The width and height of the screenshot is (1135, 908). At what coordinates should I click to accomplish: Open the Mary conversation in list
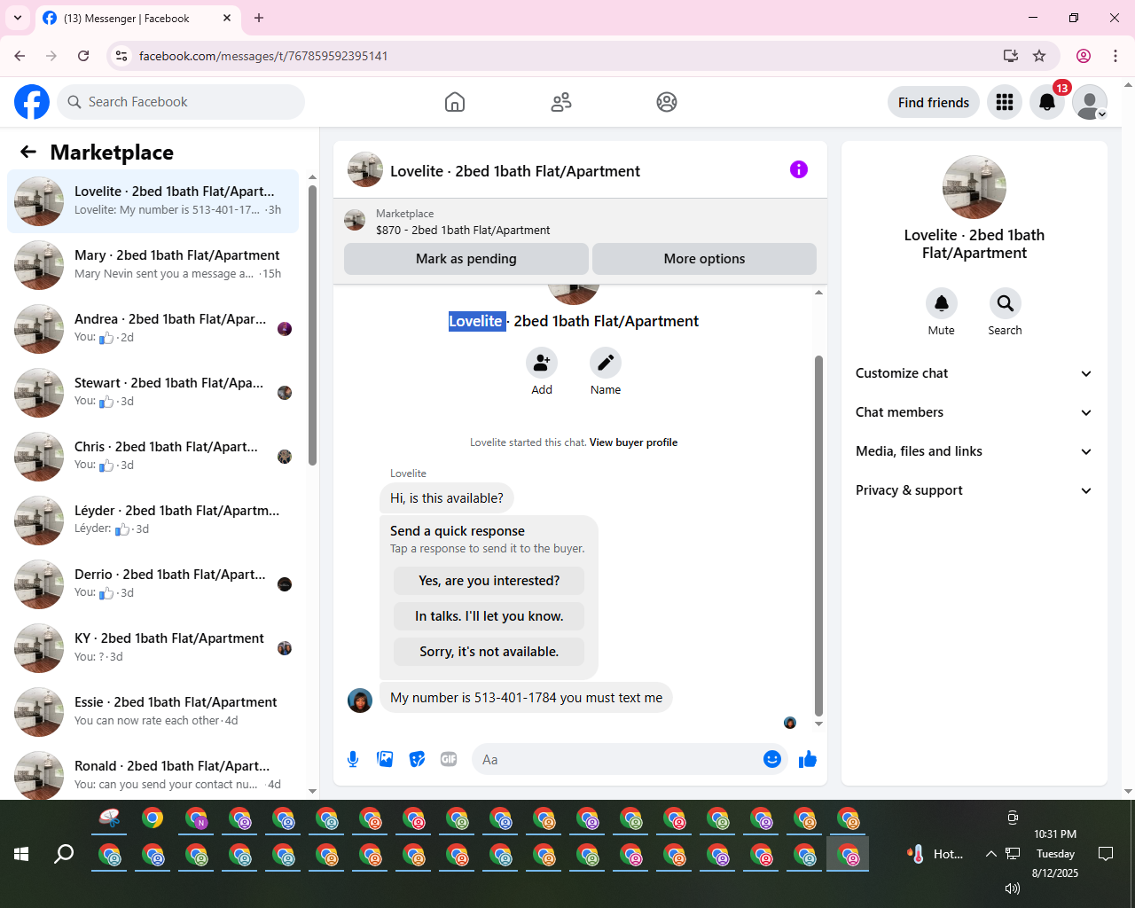coord(153,265)
